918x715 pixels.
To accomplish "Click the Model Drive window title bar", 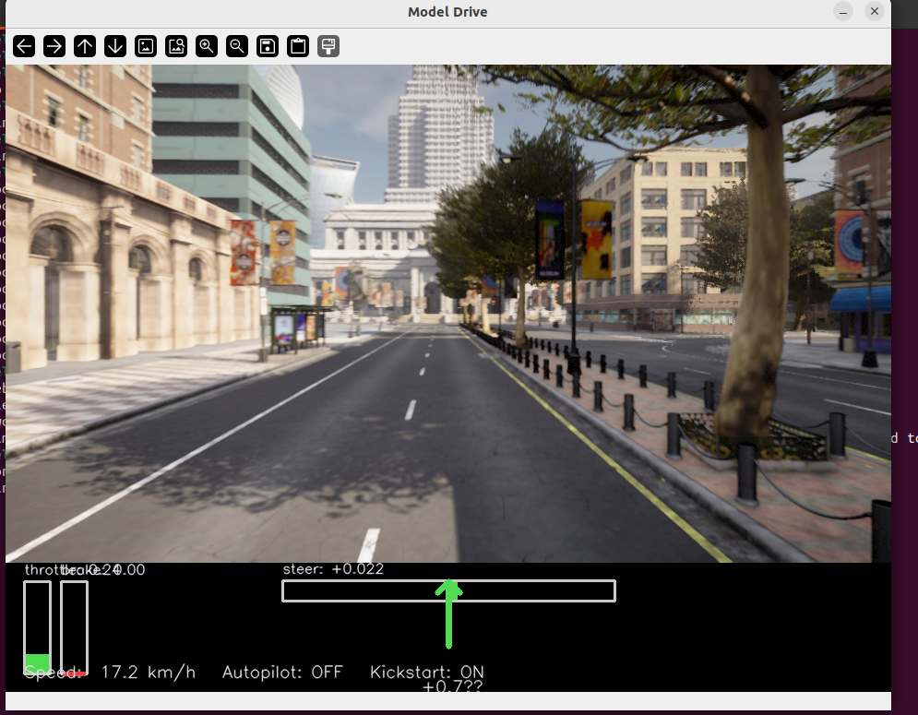I will tap(447, 12).
